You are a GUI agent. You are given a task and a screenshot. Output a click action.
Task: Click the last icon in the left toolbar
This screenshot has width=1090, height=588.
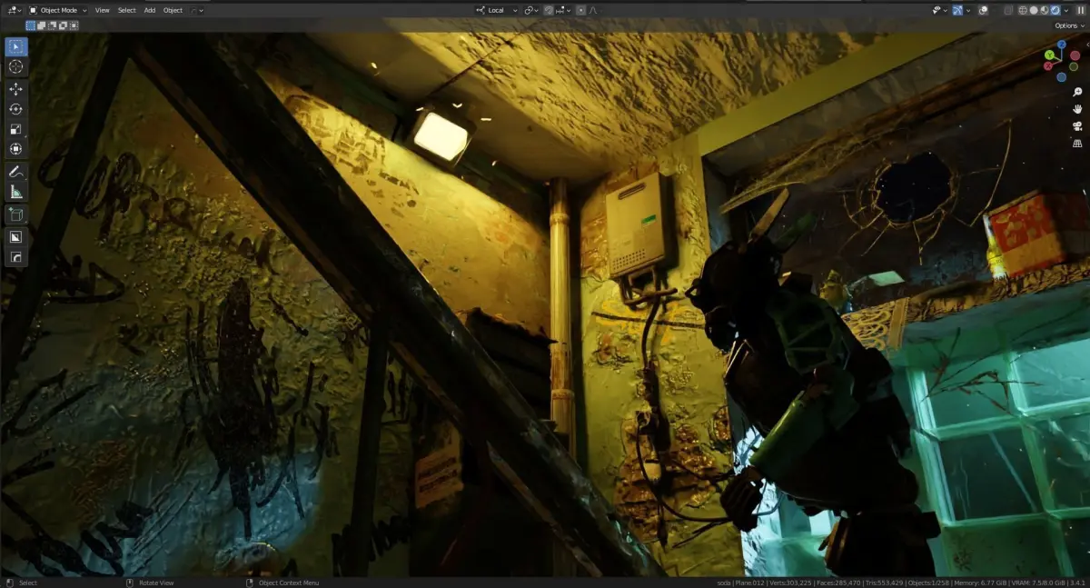pos(16,257)
